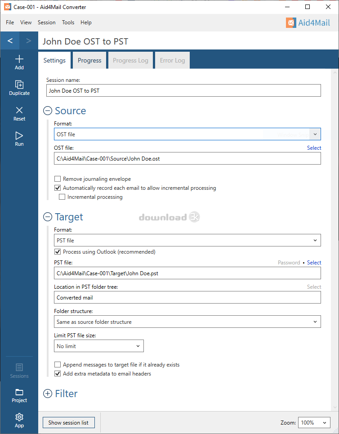The image size is (339, 434).
Task: Switch to the Progress Log tab
Action: 131,60
